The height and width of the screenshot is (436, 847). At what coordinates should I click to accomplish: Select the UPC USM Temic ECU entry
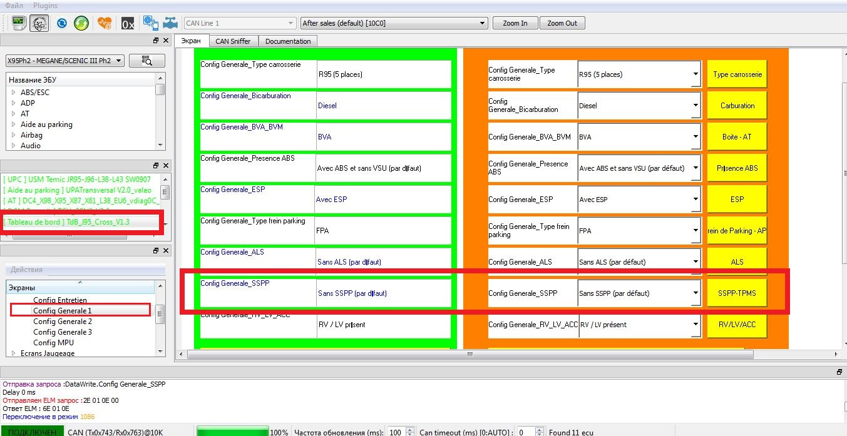pos(77,179)
